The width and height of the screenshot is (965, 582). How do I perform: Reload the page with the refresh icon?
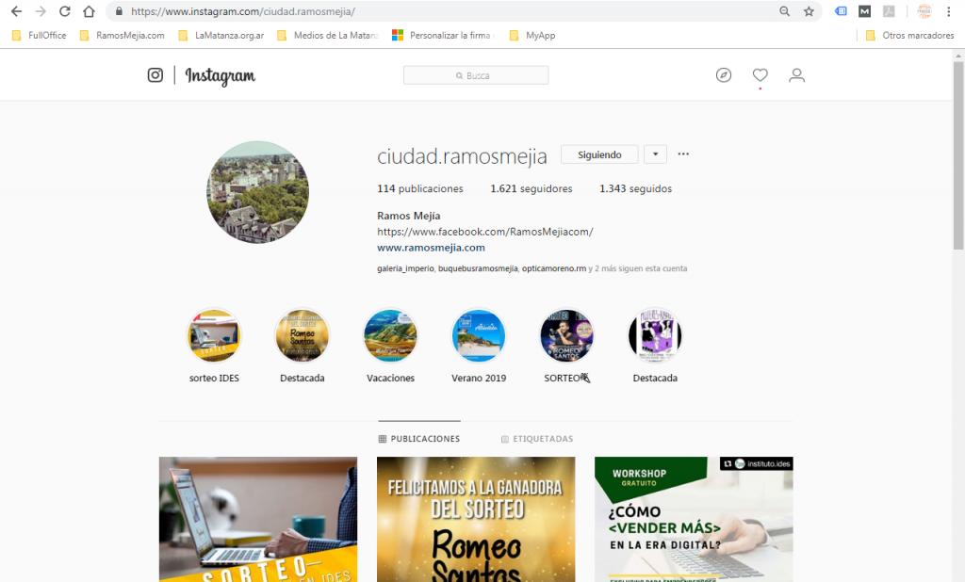[x=65, y=11]
